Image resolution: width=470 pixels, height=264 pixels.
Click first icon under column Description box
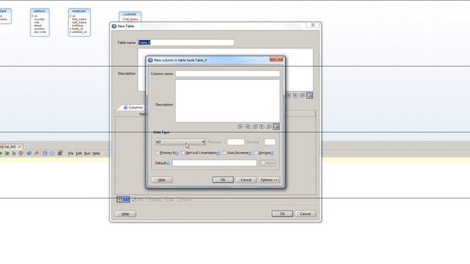point(240,127)
